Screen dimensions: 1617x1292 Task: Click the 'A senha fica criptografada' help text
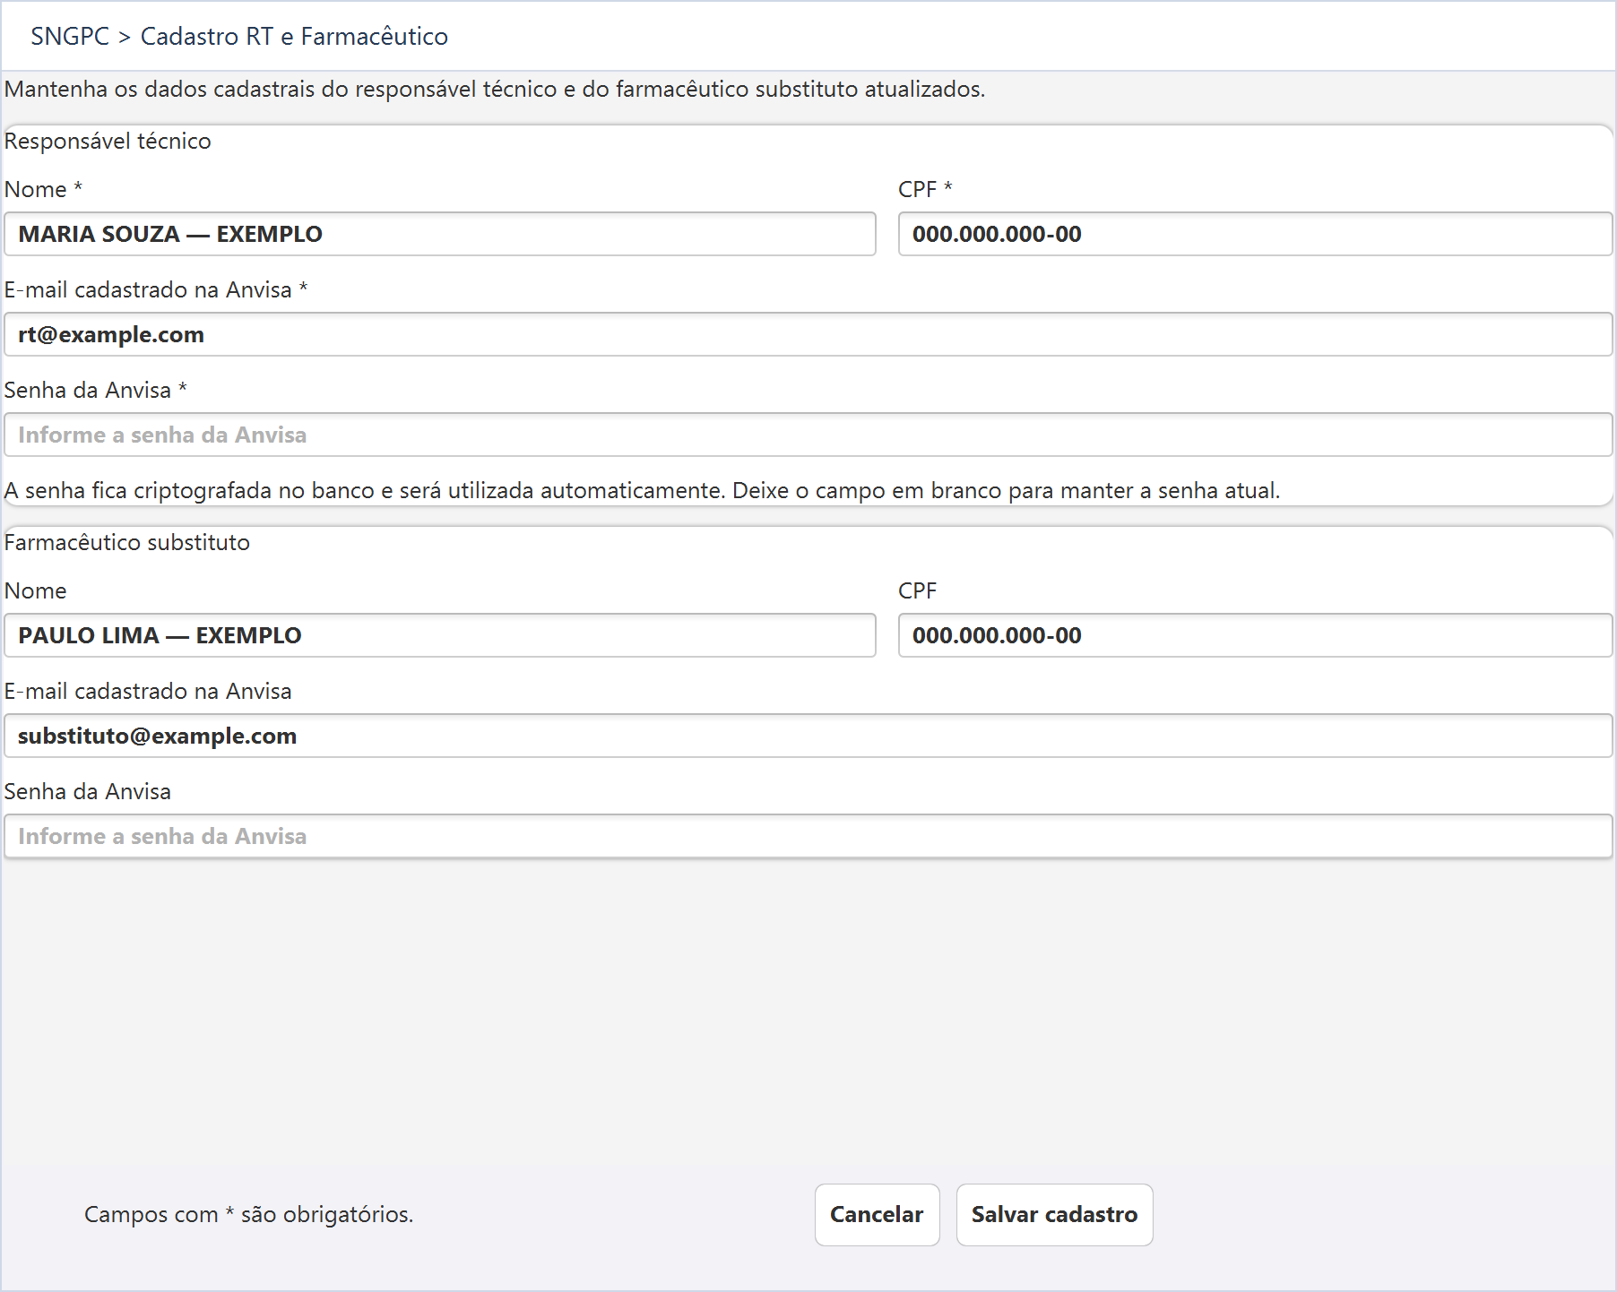(642, 490)
